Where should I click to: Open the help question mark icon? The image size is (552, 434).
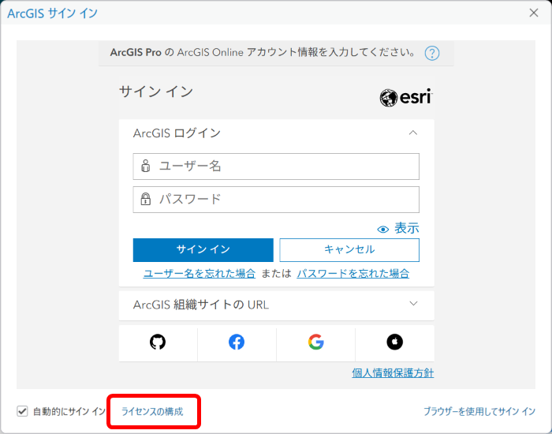click(431, 54)
